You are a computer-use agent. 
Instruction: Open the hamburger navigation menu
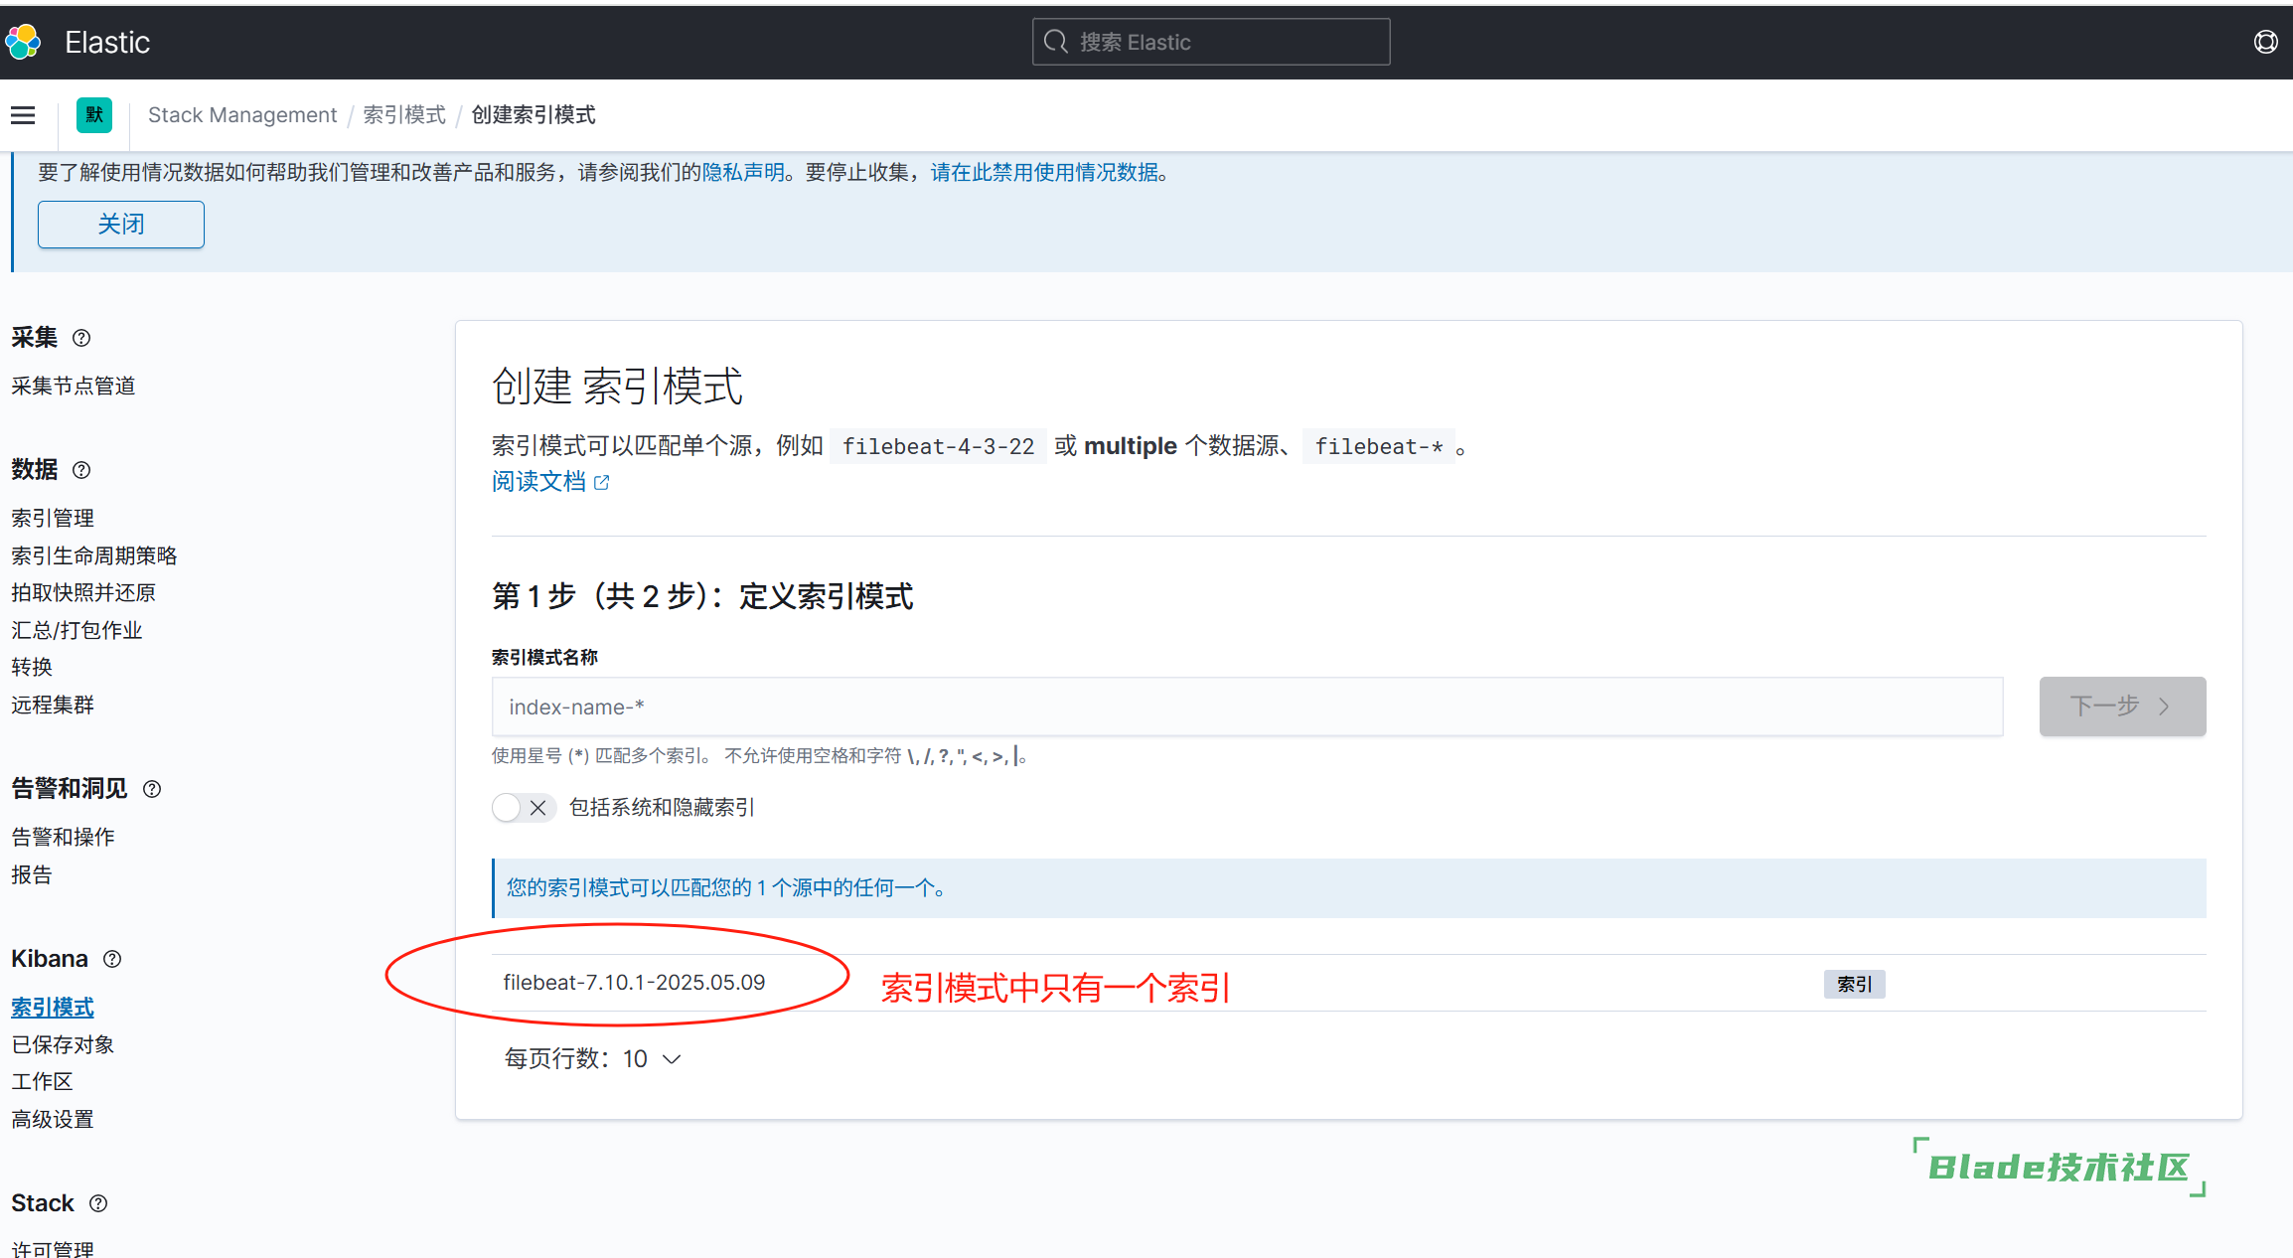pyautogui.click(x=23, y=115)
